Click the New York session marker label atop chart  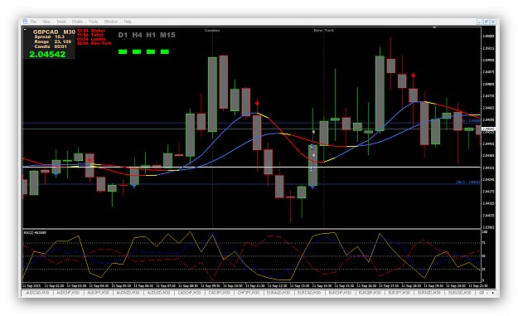tap(324, 31)
